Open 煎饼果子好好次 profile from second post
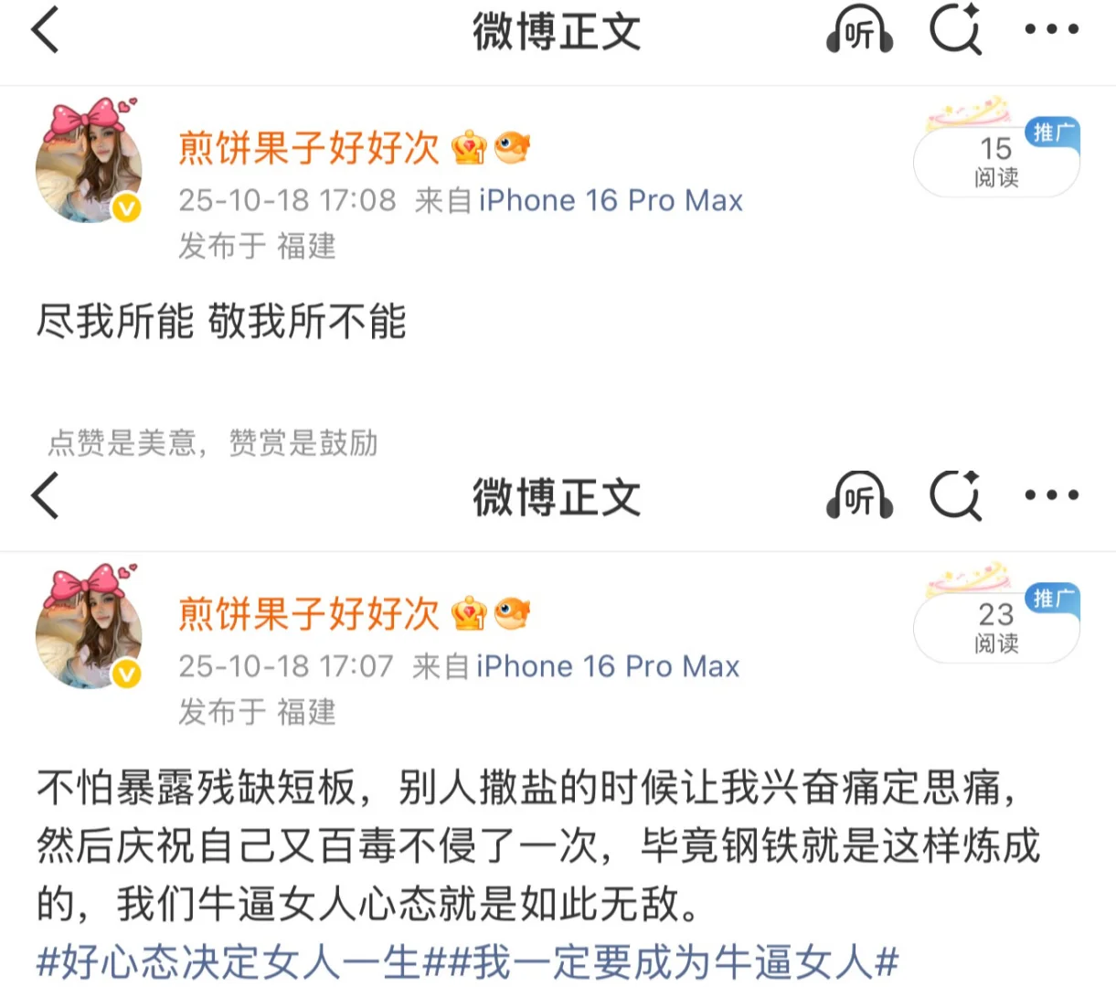Viewport: 1116px width, 987px height. click(309, 614)
